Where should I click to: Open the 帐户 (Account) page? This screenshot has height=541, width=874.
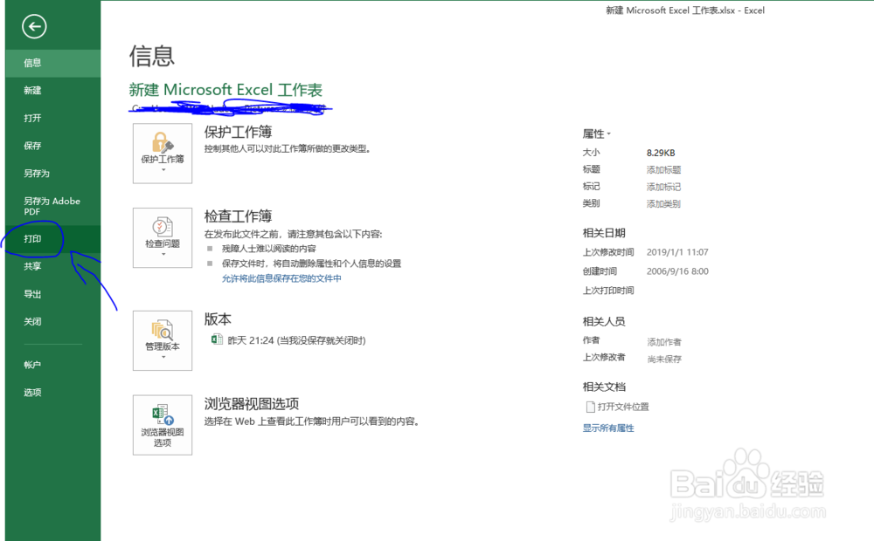(x=53, y=365)
